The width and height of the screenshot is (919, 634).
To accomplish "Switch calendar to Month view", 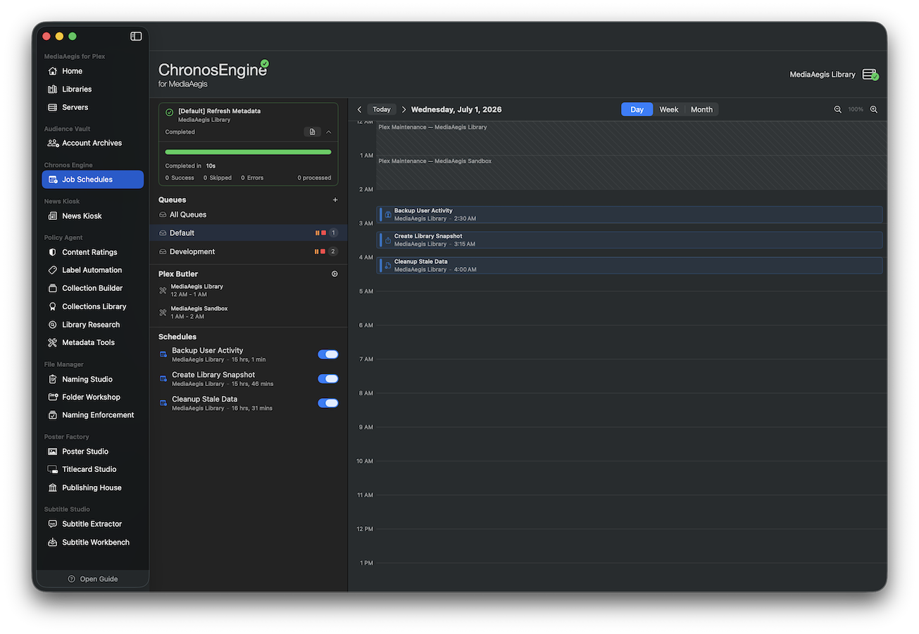I will point(701,110).
